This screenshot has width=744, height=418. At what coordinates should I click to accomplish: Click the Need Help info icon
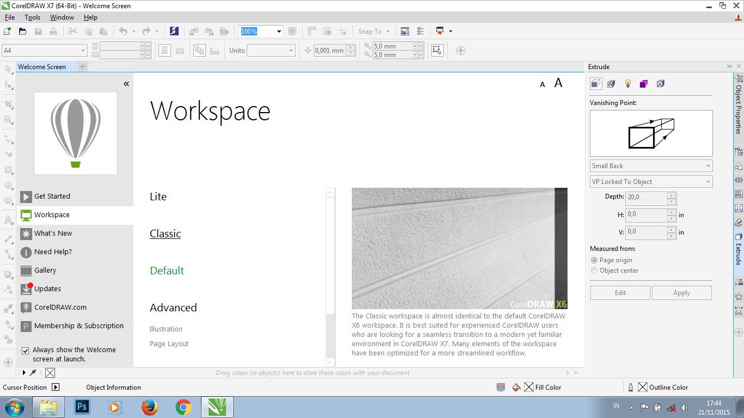tap(26, 252)
